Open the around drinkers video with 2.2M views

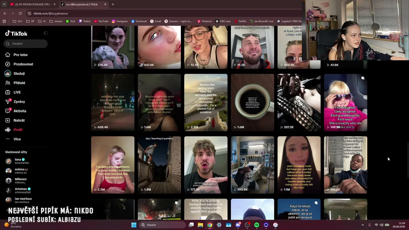(113, 165)
